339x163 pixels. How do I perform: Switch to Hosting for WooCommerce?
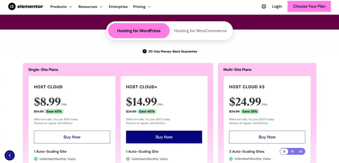pos(200,31)
